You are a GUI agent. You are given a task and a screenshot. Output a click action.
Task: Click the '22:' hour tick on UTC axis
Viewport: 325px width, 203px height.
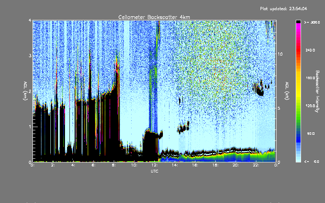point(256,165)
